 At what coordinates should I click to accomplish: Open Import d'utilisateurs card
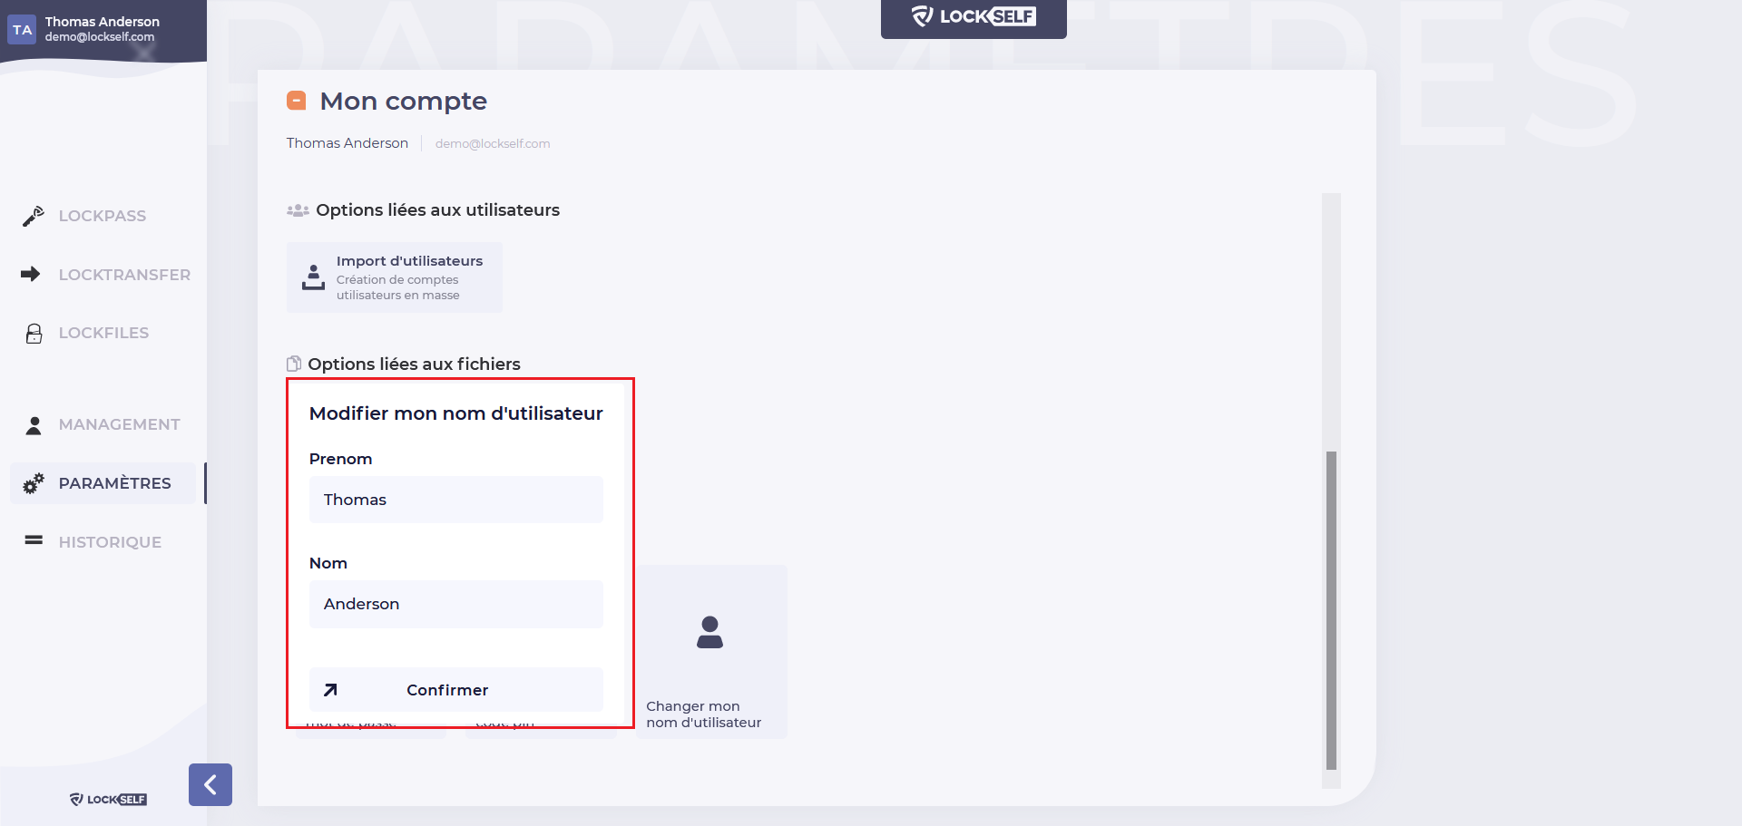(394, 277)
